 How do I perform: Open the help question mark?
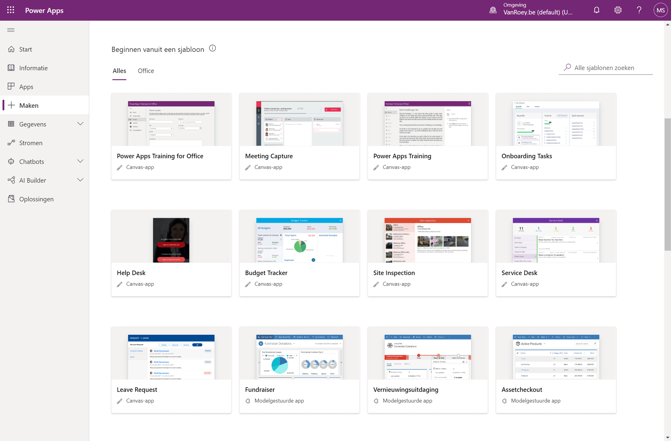[x=639, y=10]
